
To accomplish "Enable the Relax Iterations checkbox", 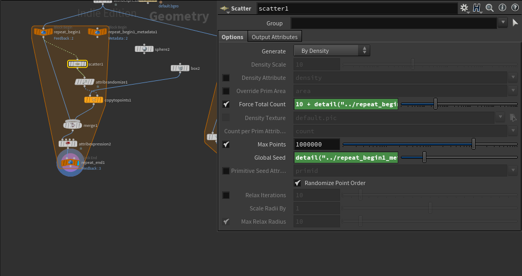I will 226,195.
